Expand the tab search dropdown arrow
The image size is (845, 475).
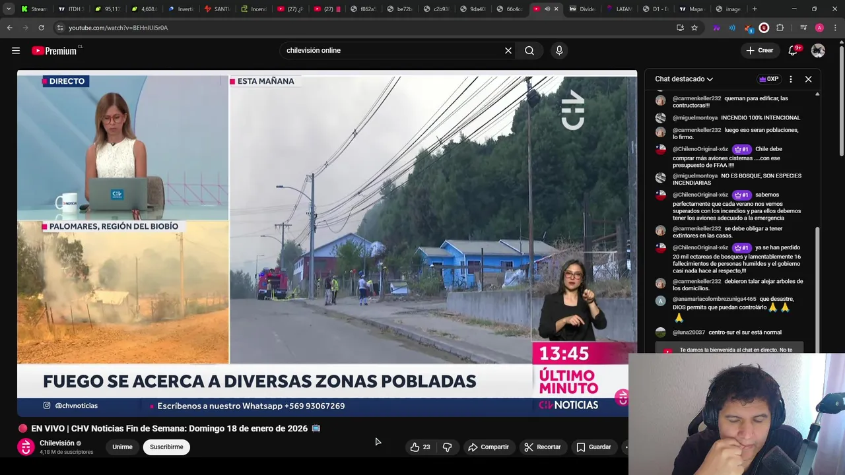click(9, 9)
